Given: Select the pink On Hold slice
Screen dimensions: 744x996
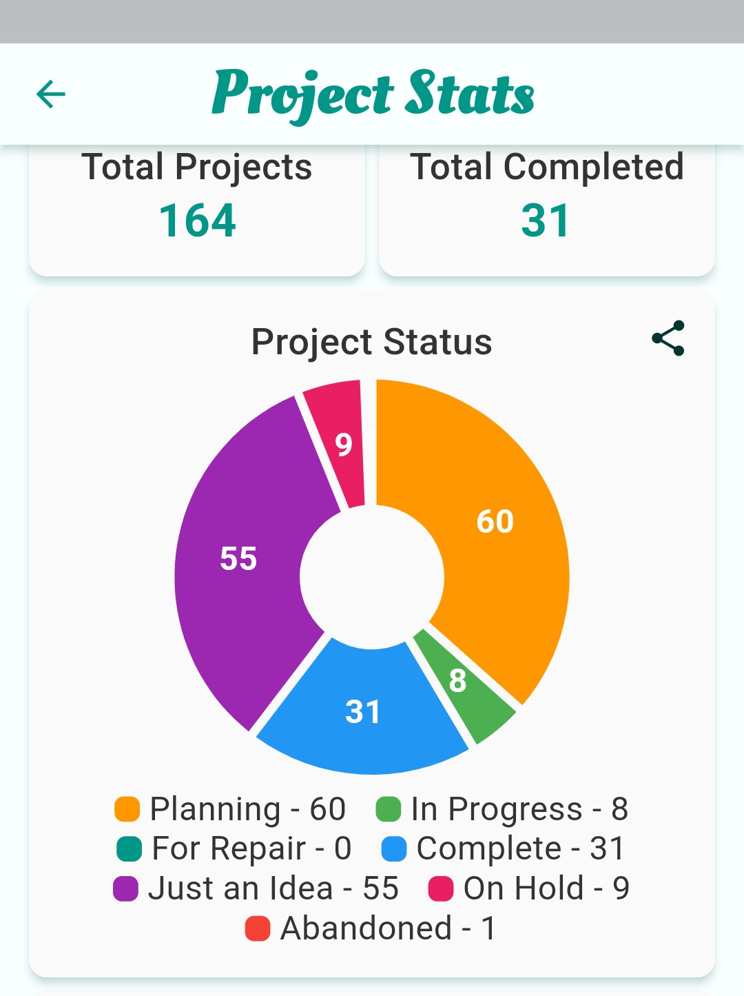Looking at the screenshot, I should [x=340, y=443].
